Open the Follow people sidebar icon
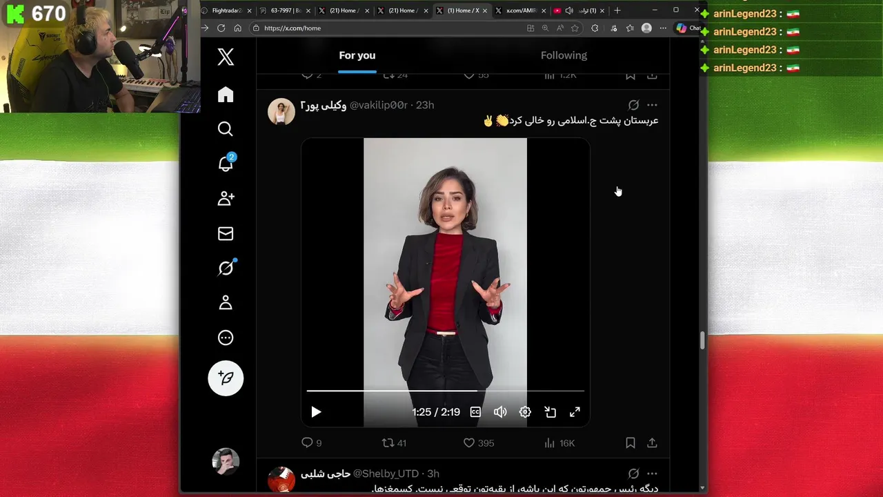Screen dimensions: 883x497 [226, 199]
